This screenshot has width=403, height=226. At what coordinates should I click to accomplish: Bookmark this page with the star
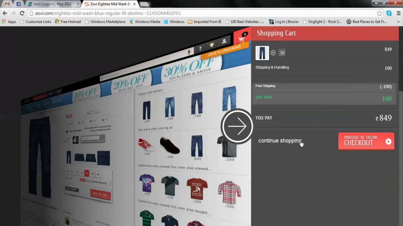[x=379, y=13]
